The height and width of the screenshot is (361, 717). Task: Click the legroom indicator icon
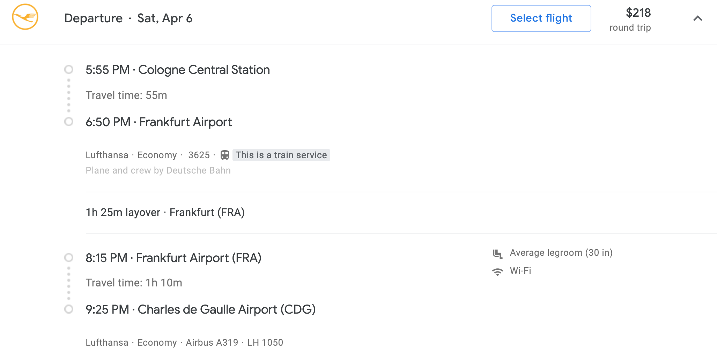coord(497,253)
